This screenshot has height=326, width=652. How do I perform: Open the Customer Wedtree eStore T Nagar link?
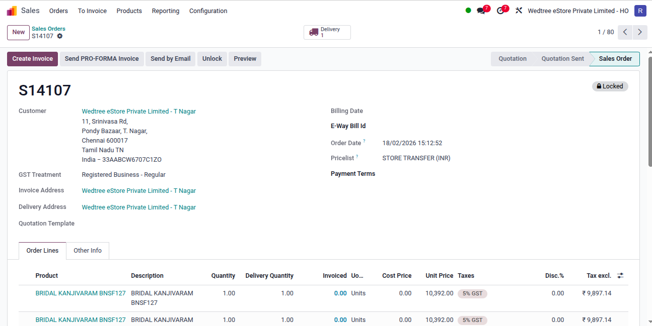(139, 112)
